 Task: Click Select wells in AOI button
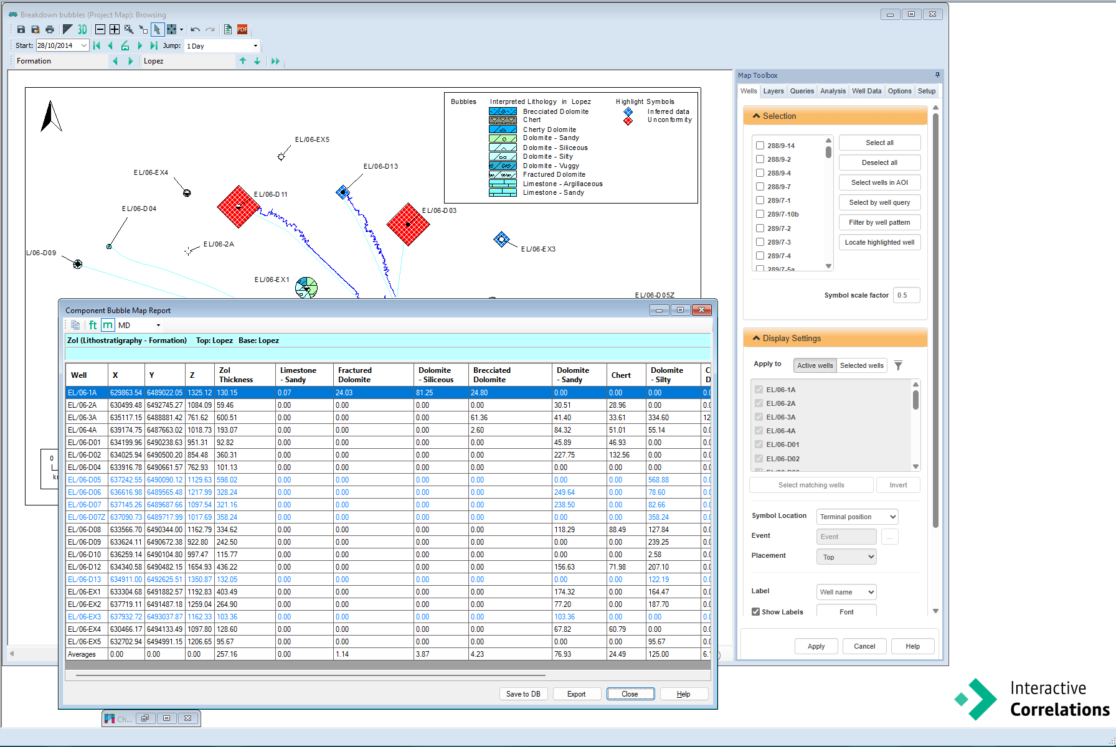(879, 182)
